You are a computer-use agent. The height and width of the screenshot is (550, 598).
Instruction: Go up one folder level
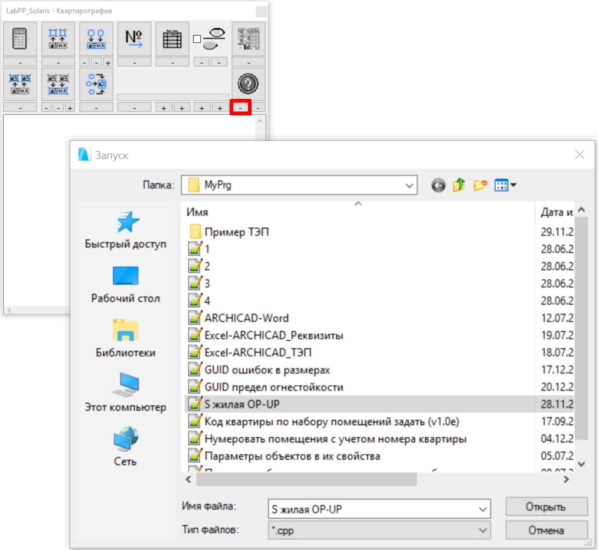[x=459, y=185]
